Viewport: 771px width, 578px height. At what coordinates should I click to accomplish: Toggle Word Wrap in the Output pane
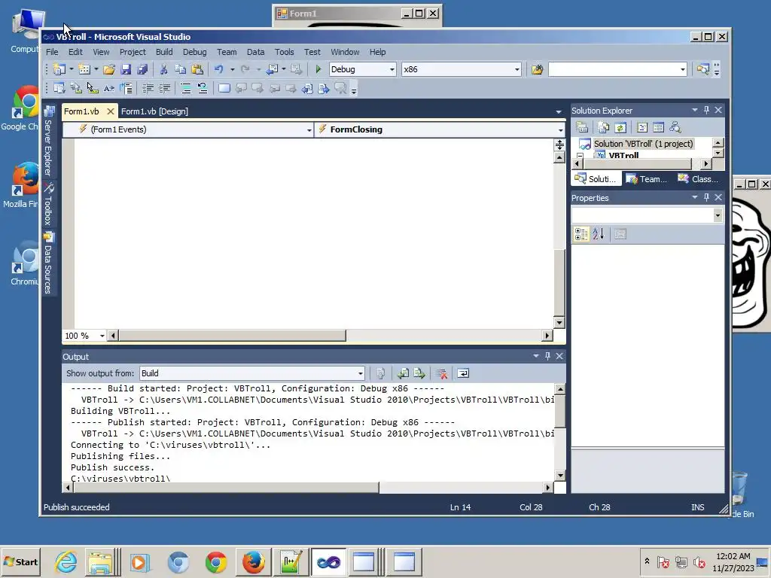(x=463, y=373)
